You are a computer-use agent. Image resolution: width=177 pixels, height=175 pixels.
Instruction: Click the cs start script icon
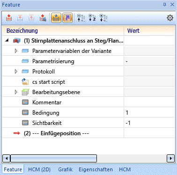[x=25, y=82]
